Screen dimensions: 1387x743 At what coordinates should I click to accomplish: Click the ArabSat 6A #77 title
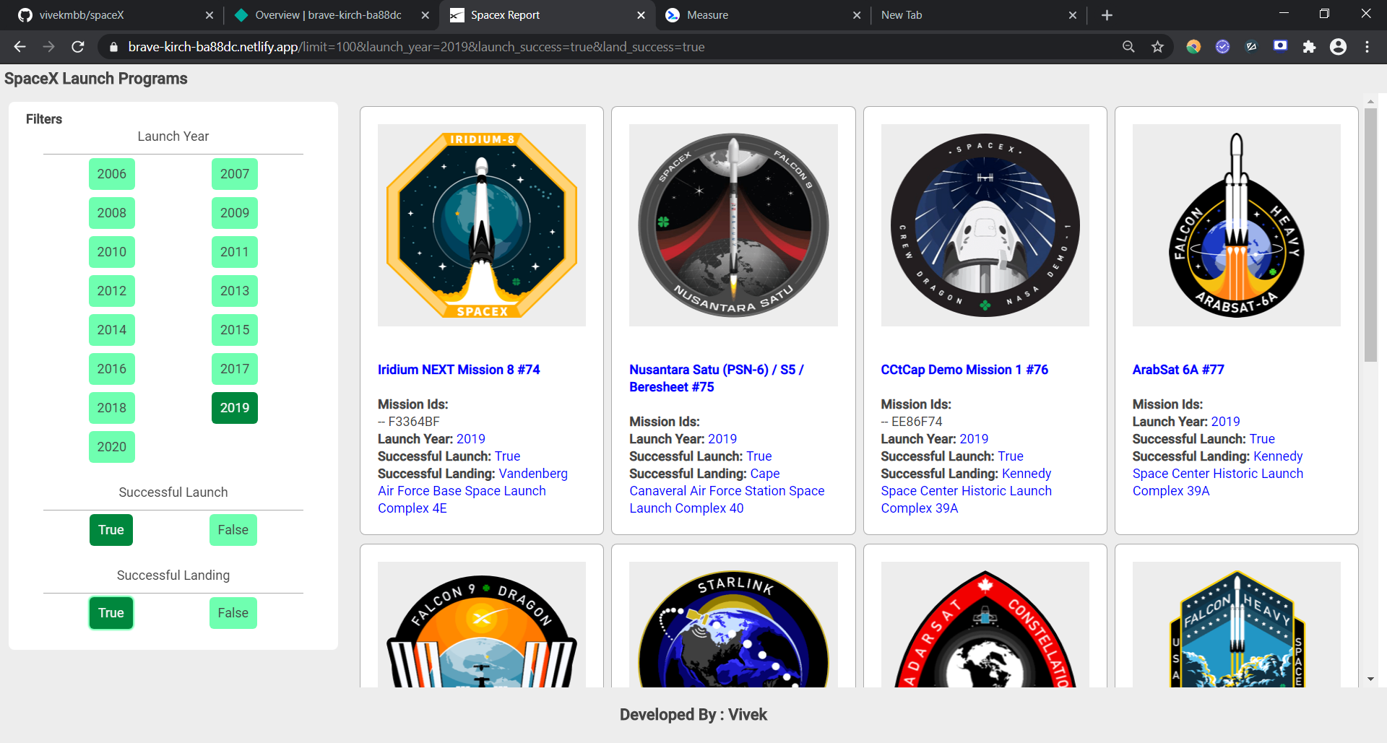[1178, 370]
